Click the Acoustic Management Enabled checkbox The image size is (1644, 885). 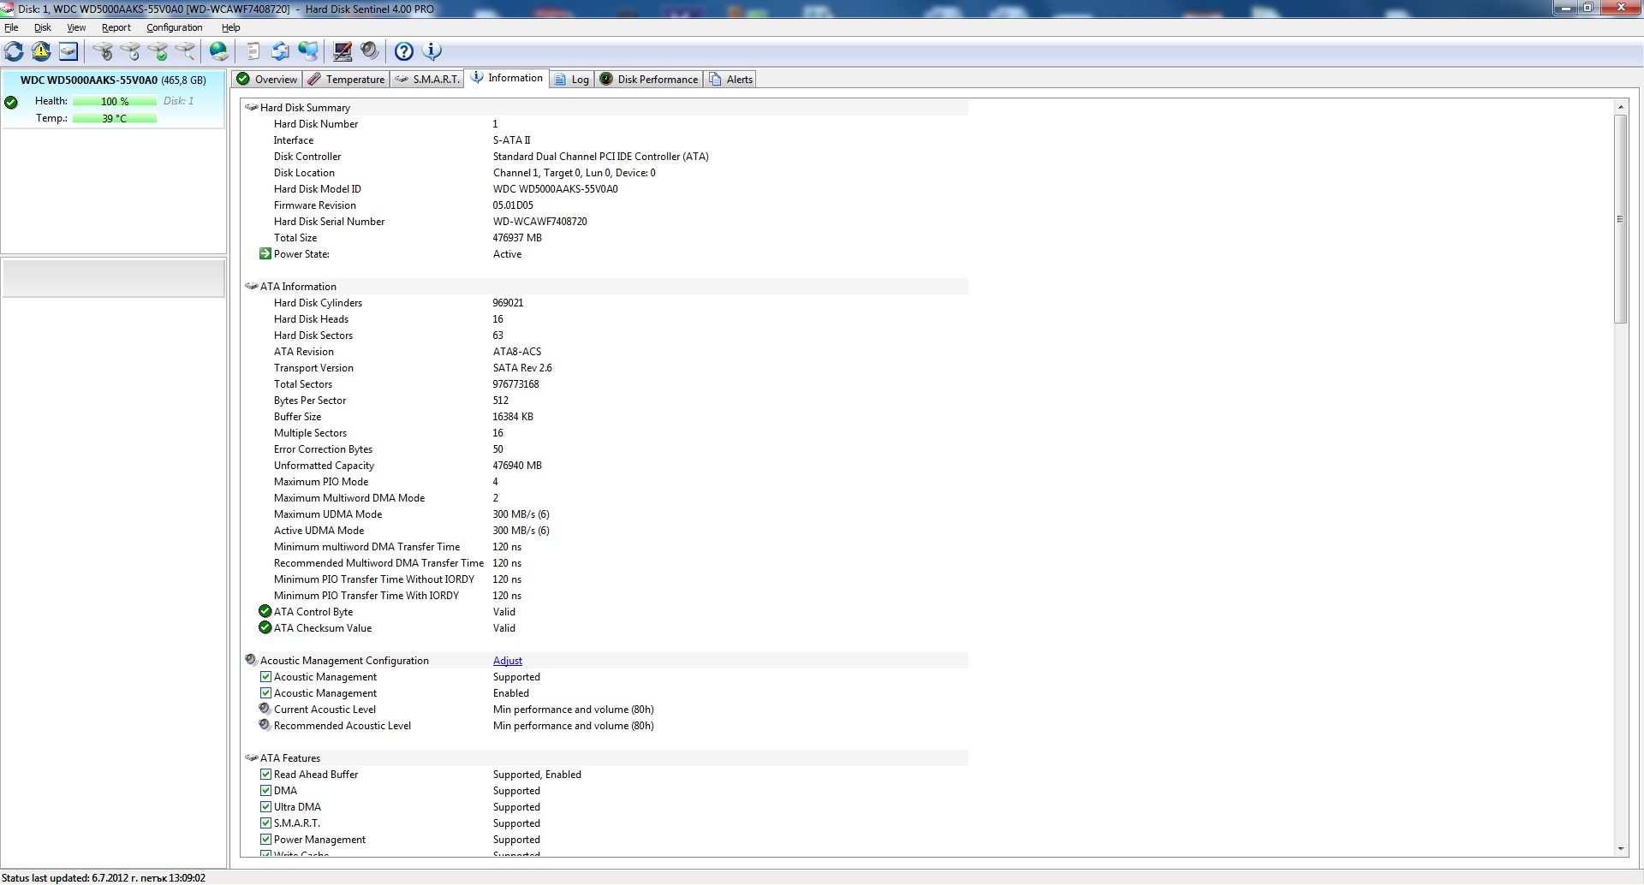[x=265, y=692]
